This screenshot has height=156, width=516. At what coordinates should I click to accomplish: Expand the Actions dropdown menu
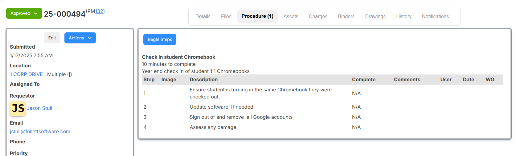click(x=80, y=38)
